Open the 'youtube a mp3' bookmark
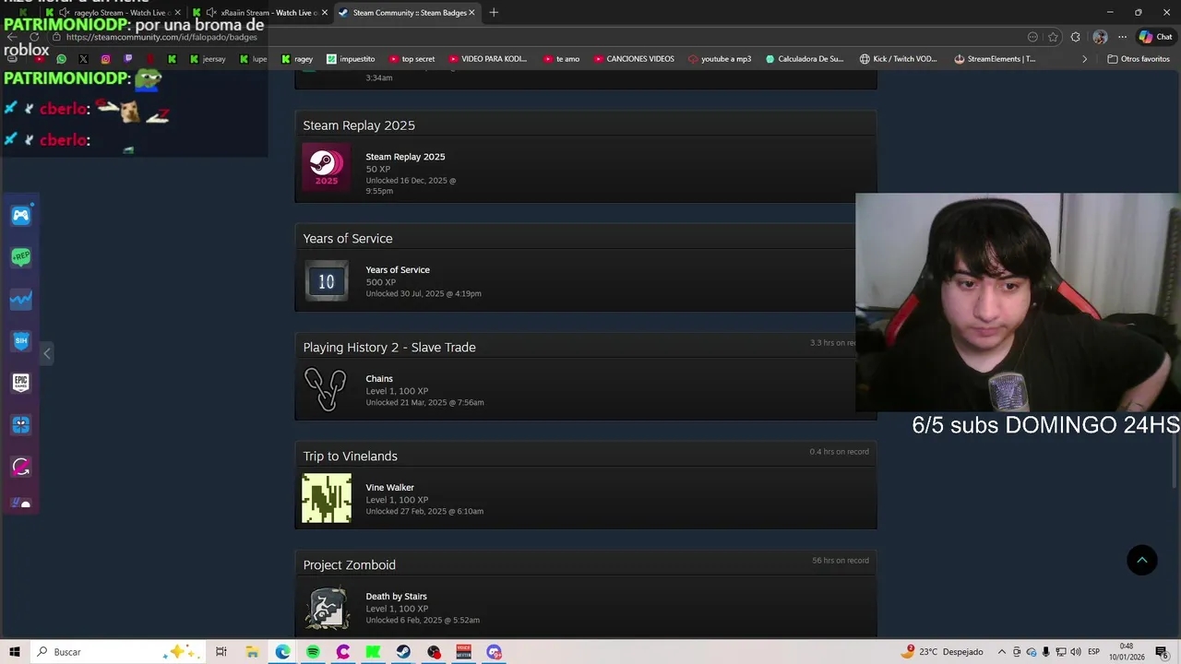Screen dimensions: 1181x664 pyautogui.click(x=720, y=59)
